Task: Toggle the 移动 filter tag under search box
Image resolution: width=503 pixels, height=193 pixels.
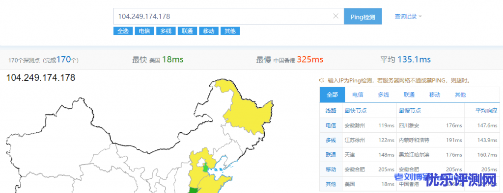Action: coord(209,31)
